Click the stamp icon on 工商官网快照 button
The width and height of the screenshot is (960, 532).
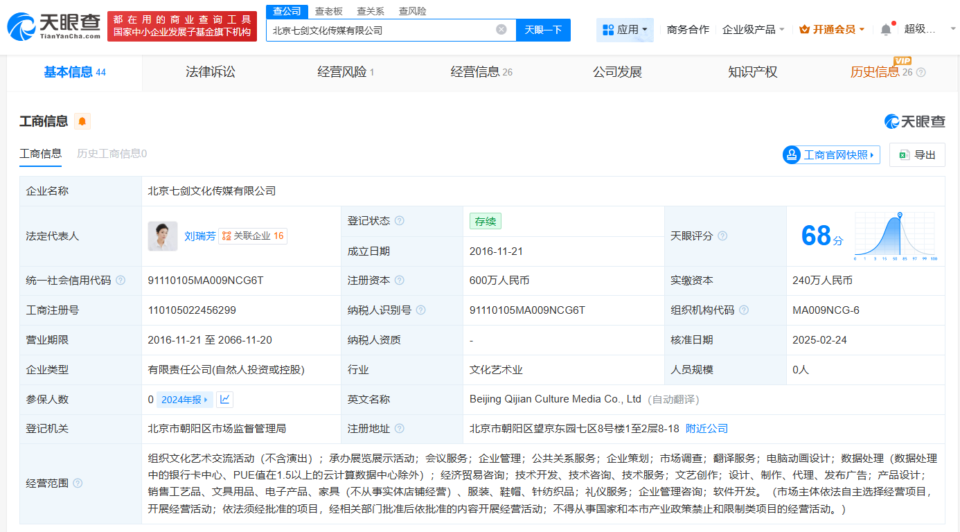pyautogui.click(x=791, y=154)
